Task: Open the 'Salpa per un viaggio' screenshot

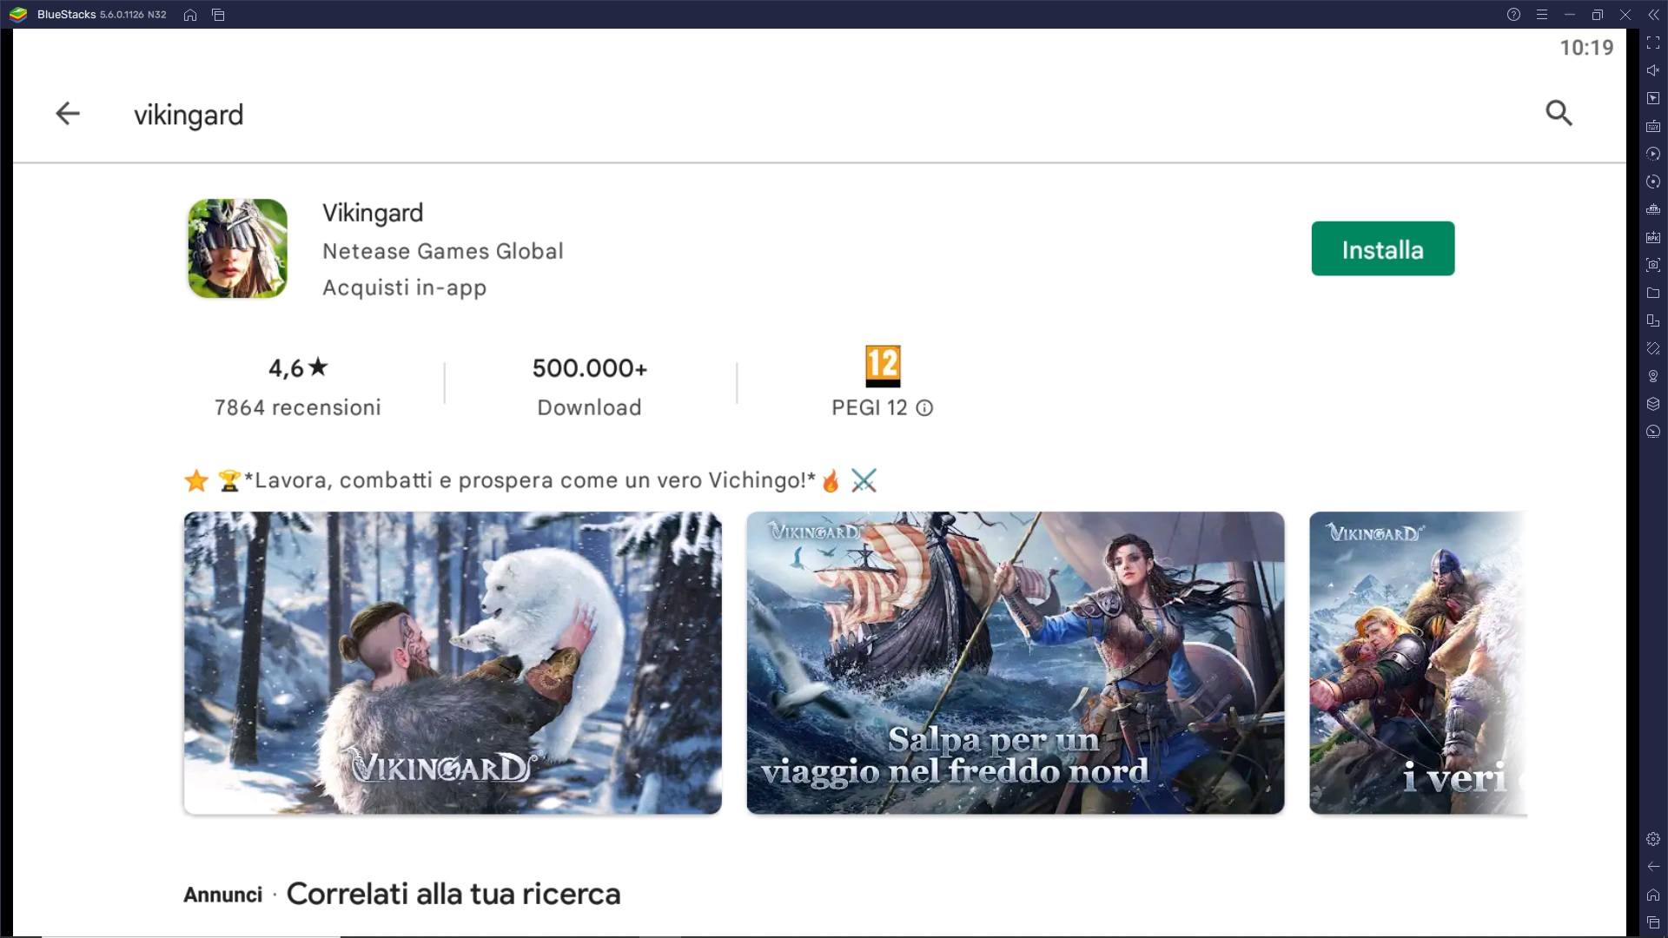Action: click(x=1015, y=663)
